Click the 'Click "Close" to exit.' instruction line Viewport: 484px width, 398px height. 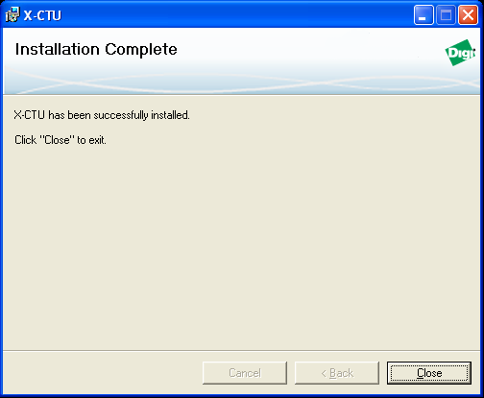60,140
